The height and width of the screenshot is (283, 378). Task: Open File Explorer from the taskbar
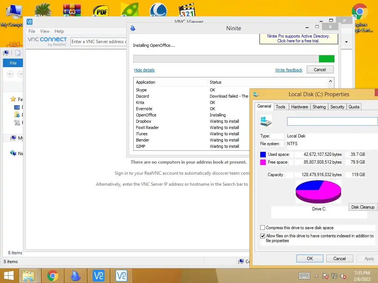tap(28, 276)
